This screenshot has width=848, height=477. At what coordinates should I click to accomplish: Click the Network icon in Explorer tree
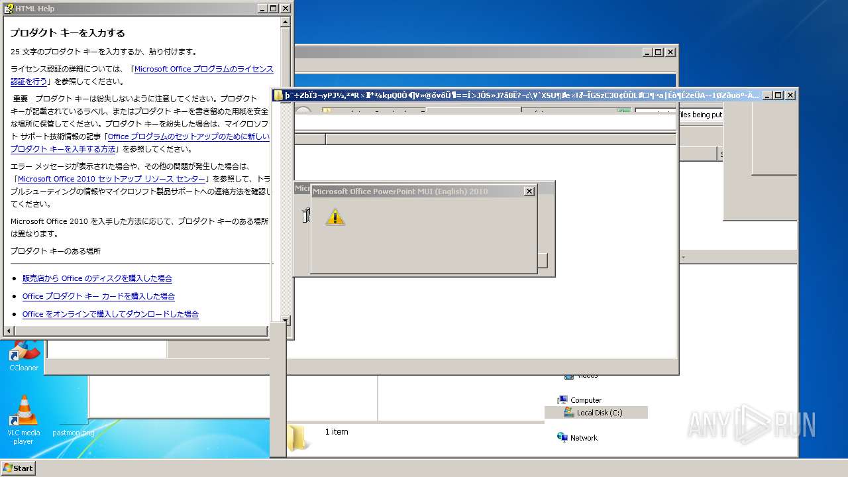(x=562, y=437)
